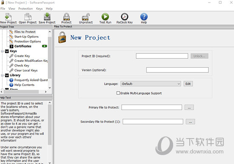Screen dimensions: 234x164
Task: Open the View menu
Action: tap(11, 8)
